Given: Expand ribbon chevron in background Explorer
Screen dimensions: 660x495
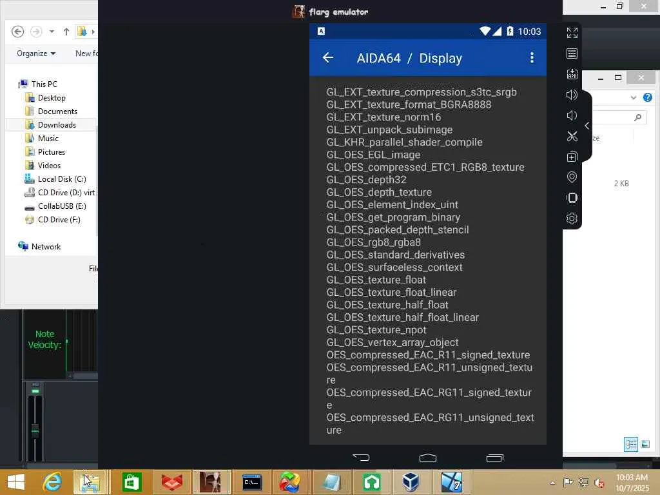Looking at the screenshot, I should [x=634, y=98].
